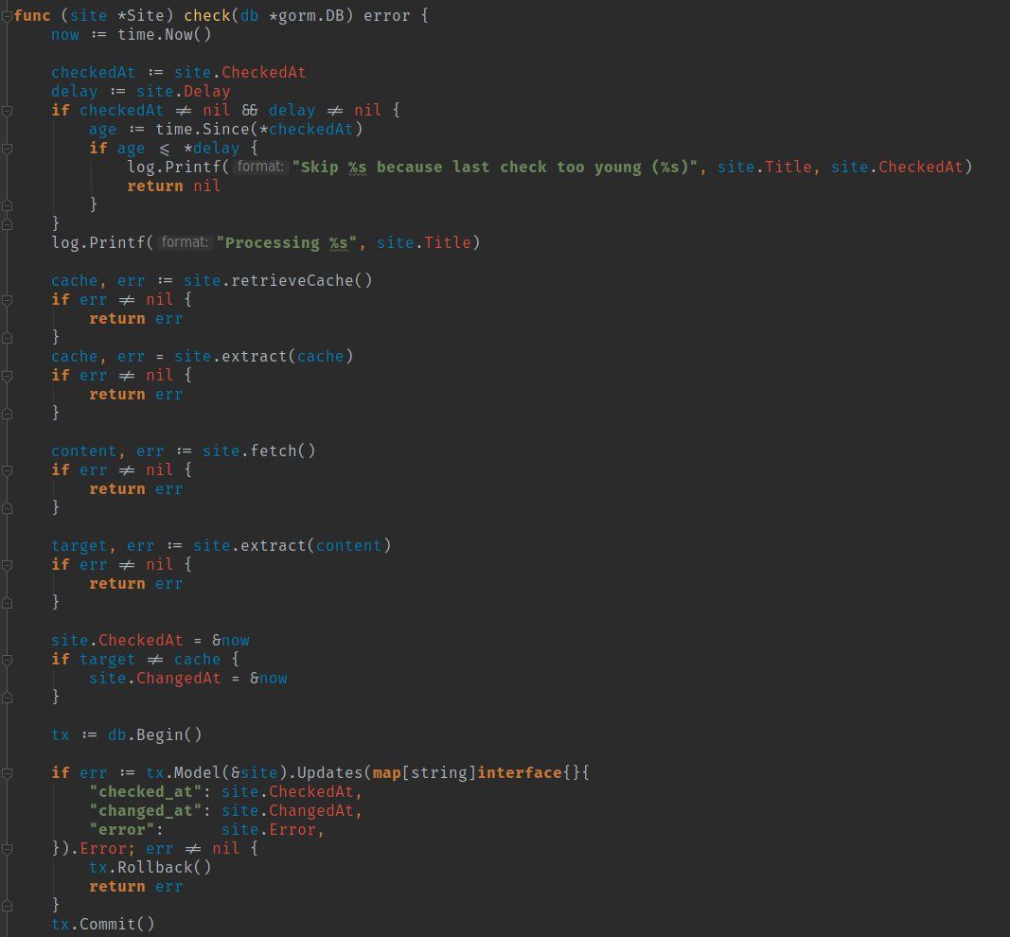
Task: Fold the tx.Model Updates if block
Action: click(8, 773)
